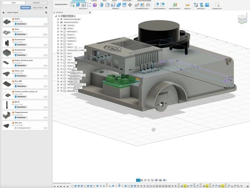Toggle visibility of Chassis:1
250x188 pixels.
coord(61,35)
